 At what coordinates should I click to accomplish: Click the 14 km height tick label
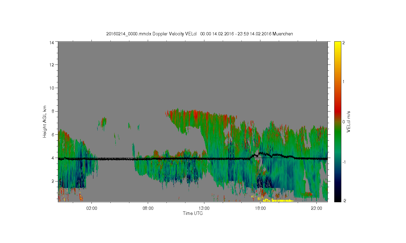coord(52,43)
